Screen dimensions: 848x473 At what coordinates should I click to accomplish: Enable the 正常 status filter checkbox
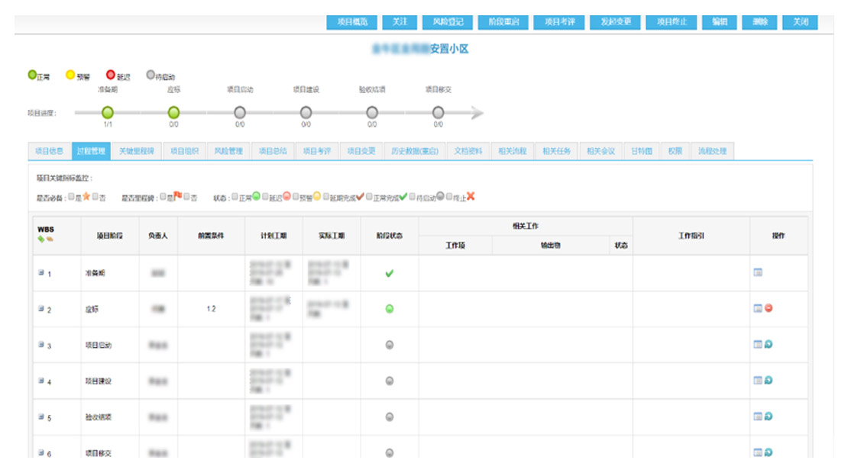coord(235,197)
